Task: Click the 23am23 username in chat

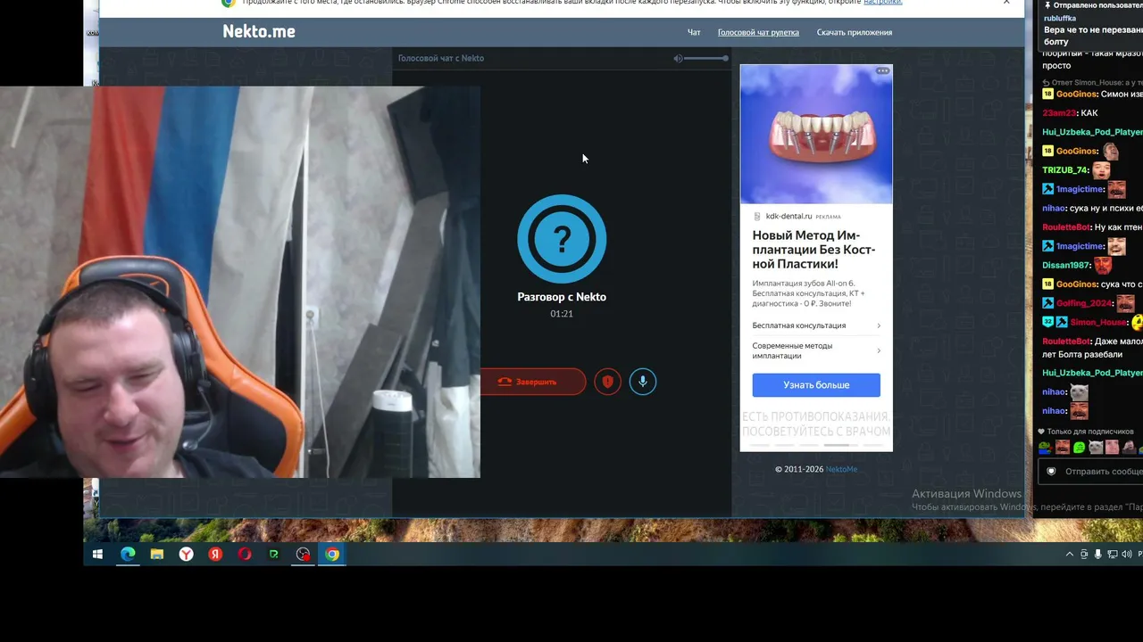Action: [1059, 113]
